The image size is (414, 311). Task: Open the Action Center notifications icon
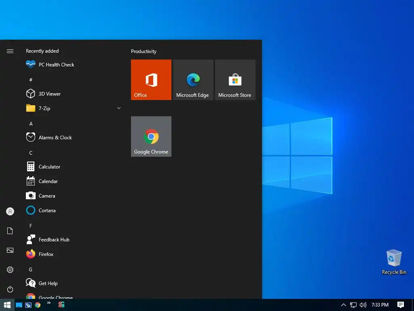401,305
